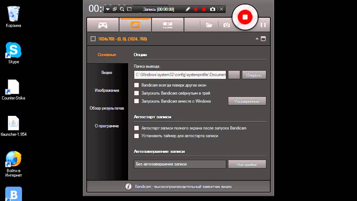
Task: Activate the pencil drawing tool
Action: click(188, 9)
